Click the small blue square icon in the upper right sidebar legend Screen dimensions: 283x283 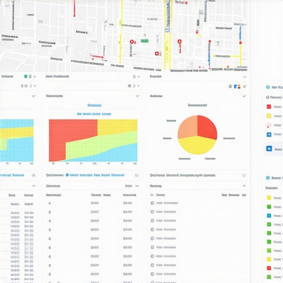269,134
